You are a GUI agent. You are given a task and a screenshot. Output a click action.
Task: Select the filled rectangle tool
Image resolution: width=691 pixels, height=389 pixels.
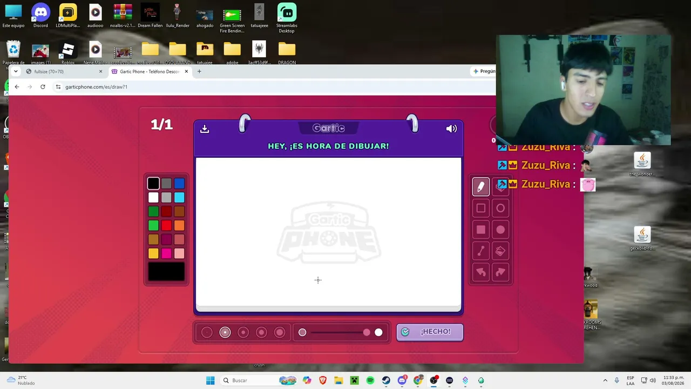tap(480, 230)
